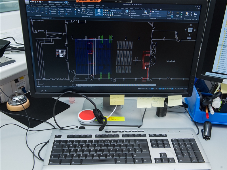Click the Blöcke Erstellen button
This screenshot has width=227, height=170.
tap(131, 11)
